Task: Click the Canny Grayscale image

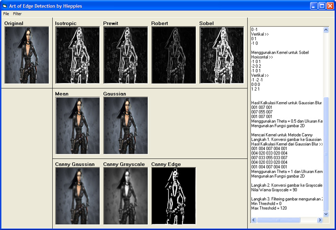Action: 126,196
